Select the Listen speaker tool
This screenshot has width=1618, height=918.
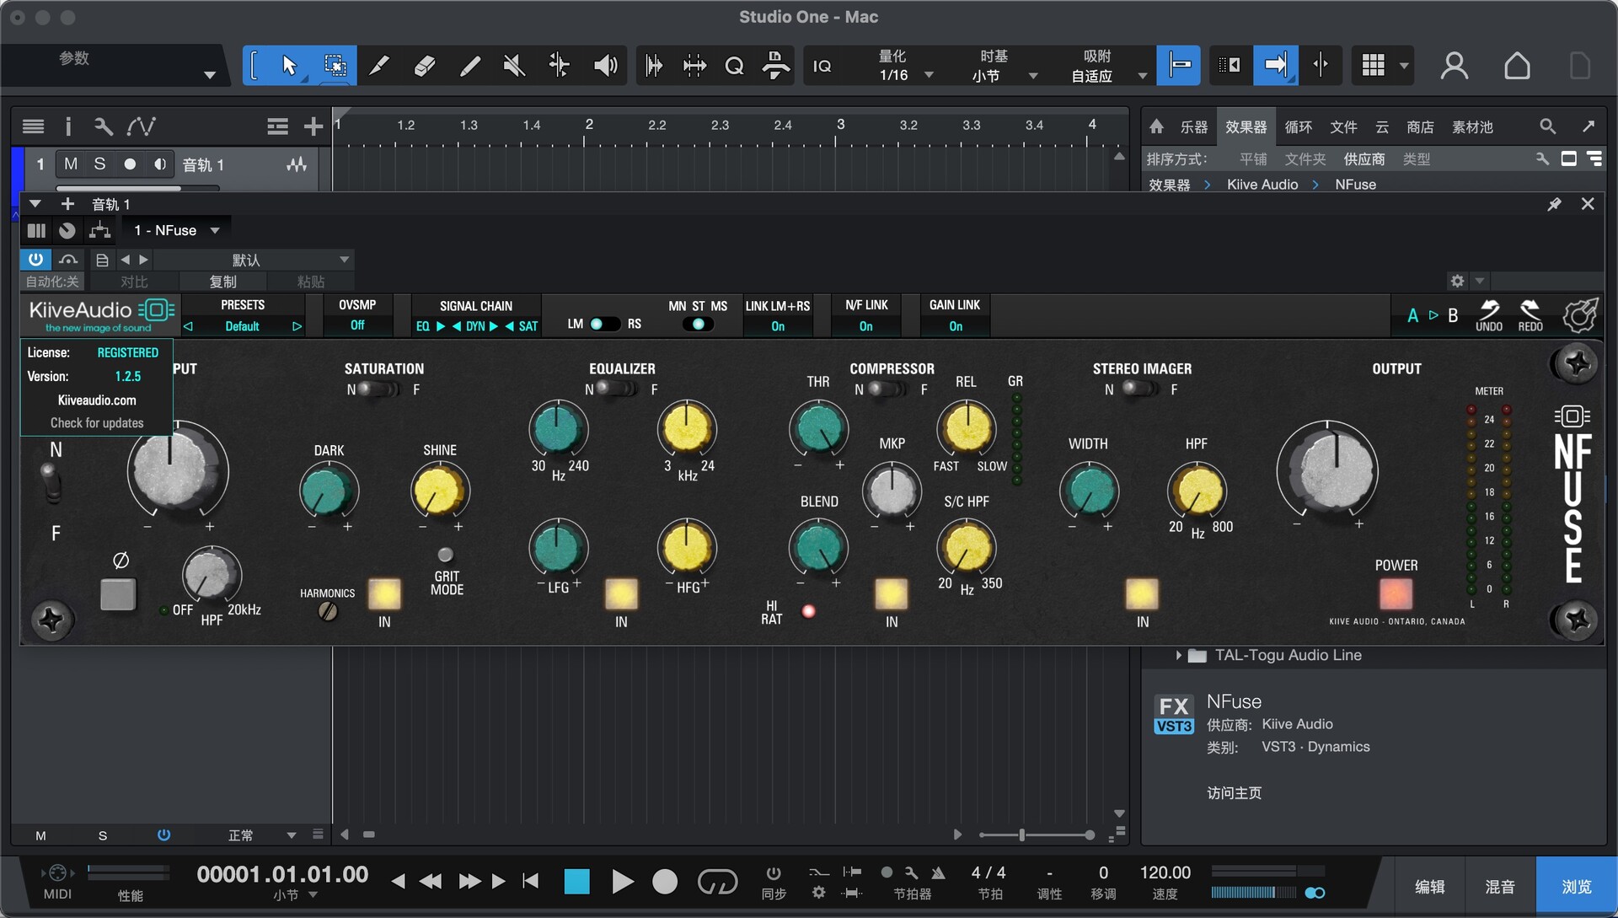[x=605, y=66]
